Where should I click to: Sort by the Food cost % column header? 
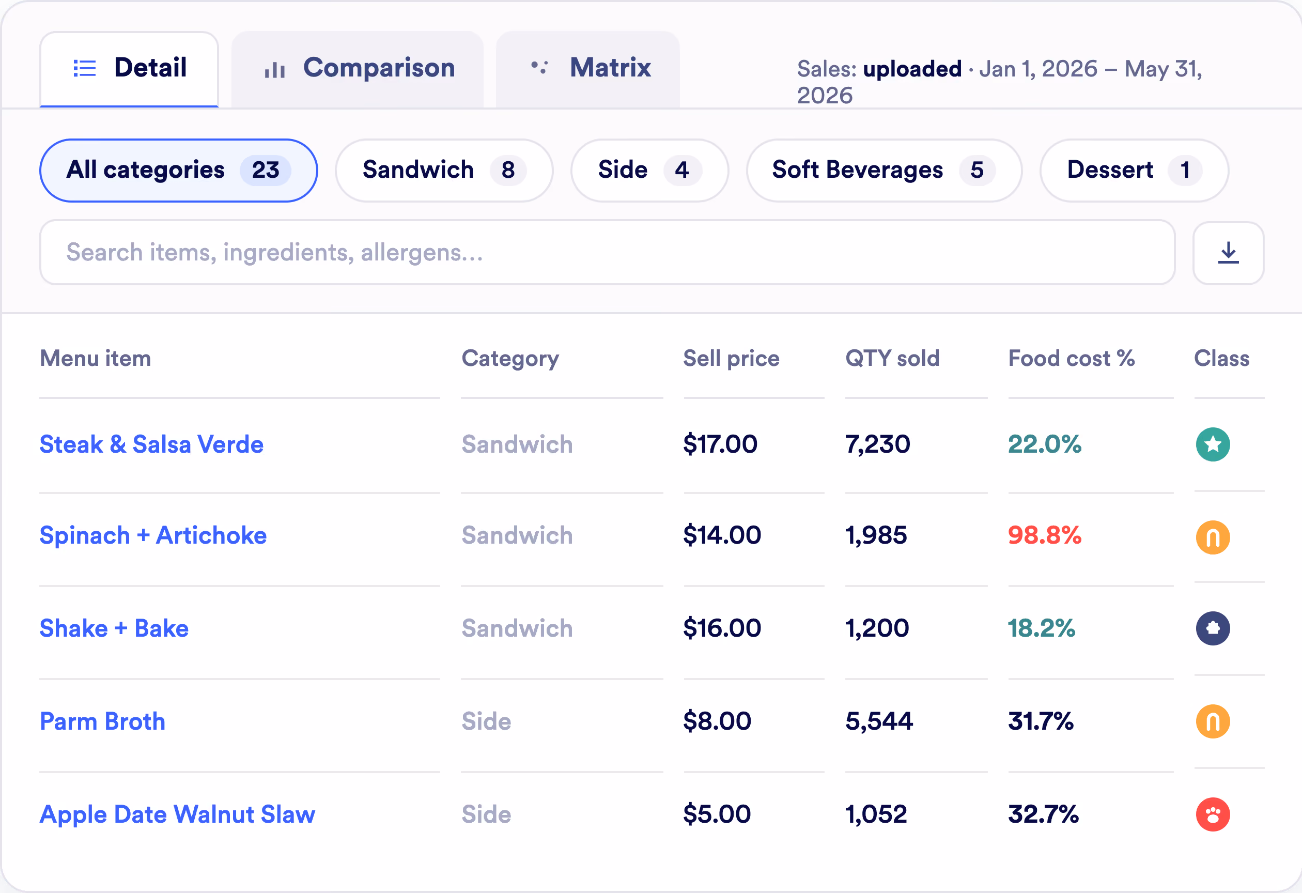[x=1072, y=359]
